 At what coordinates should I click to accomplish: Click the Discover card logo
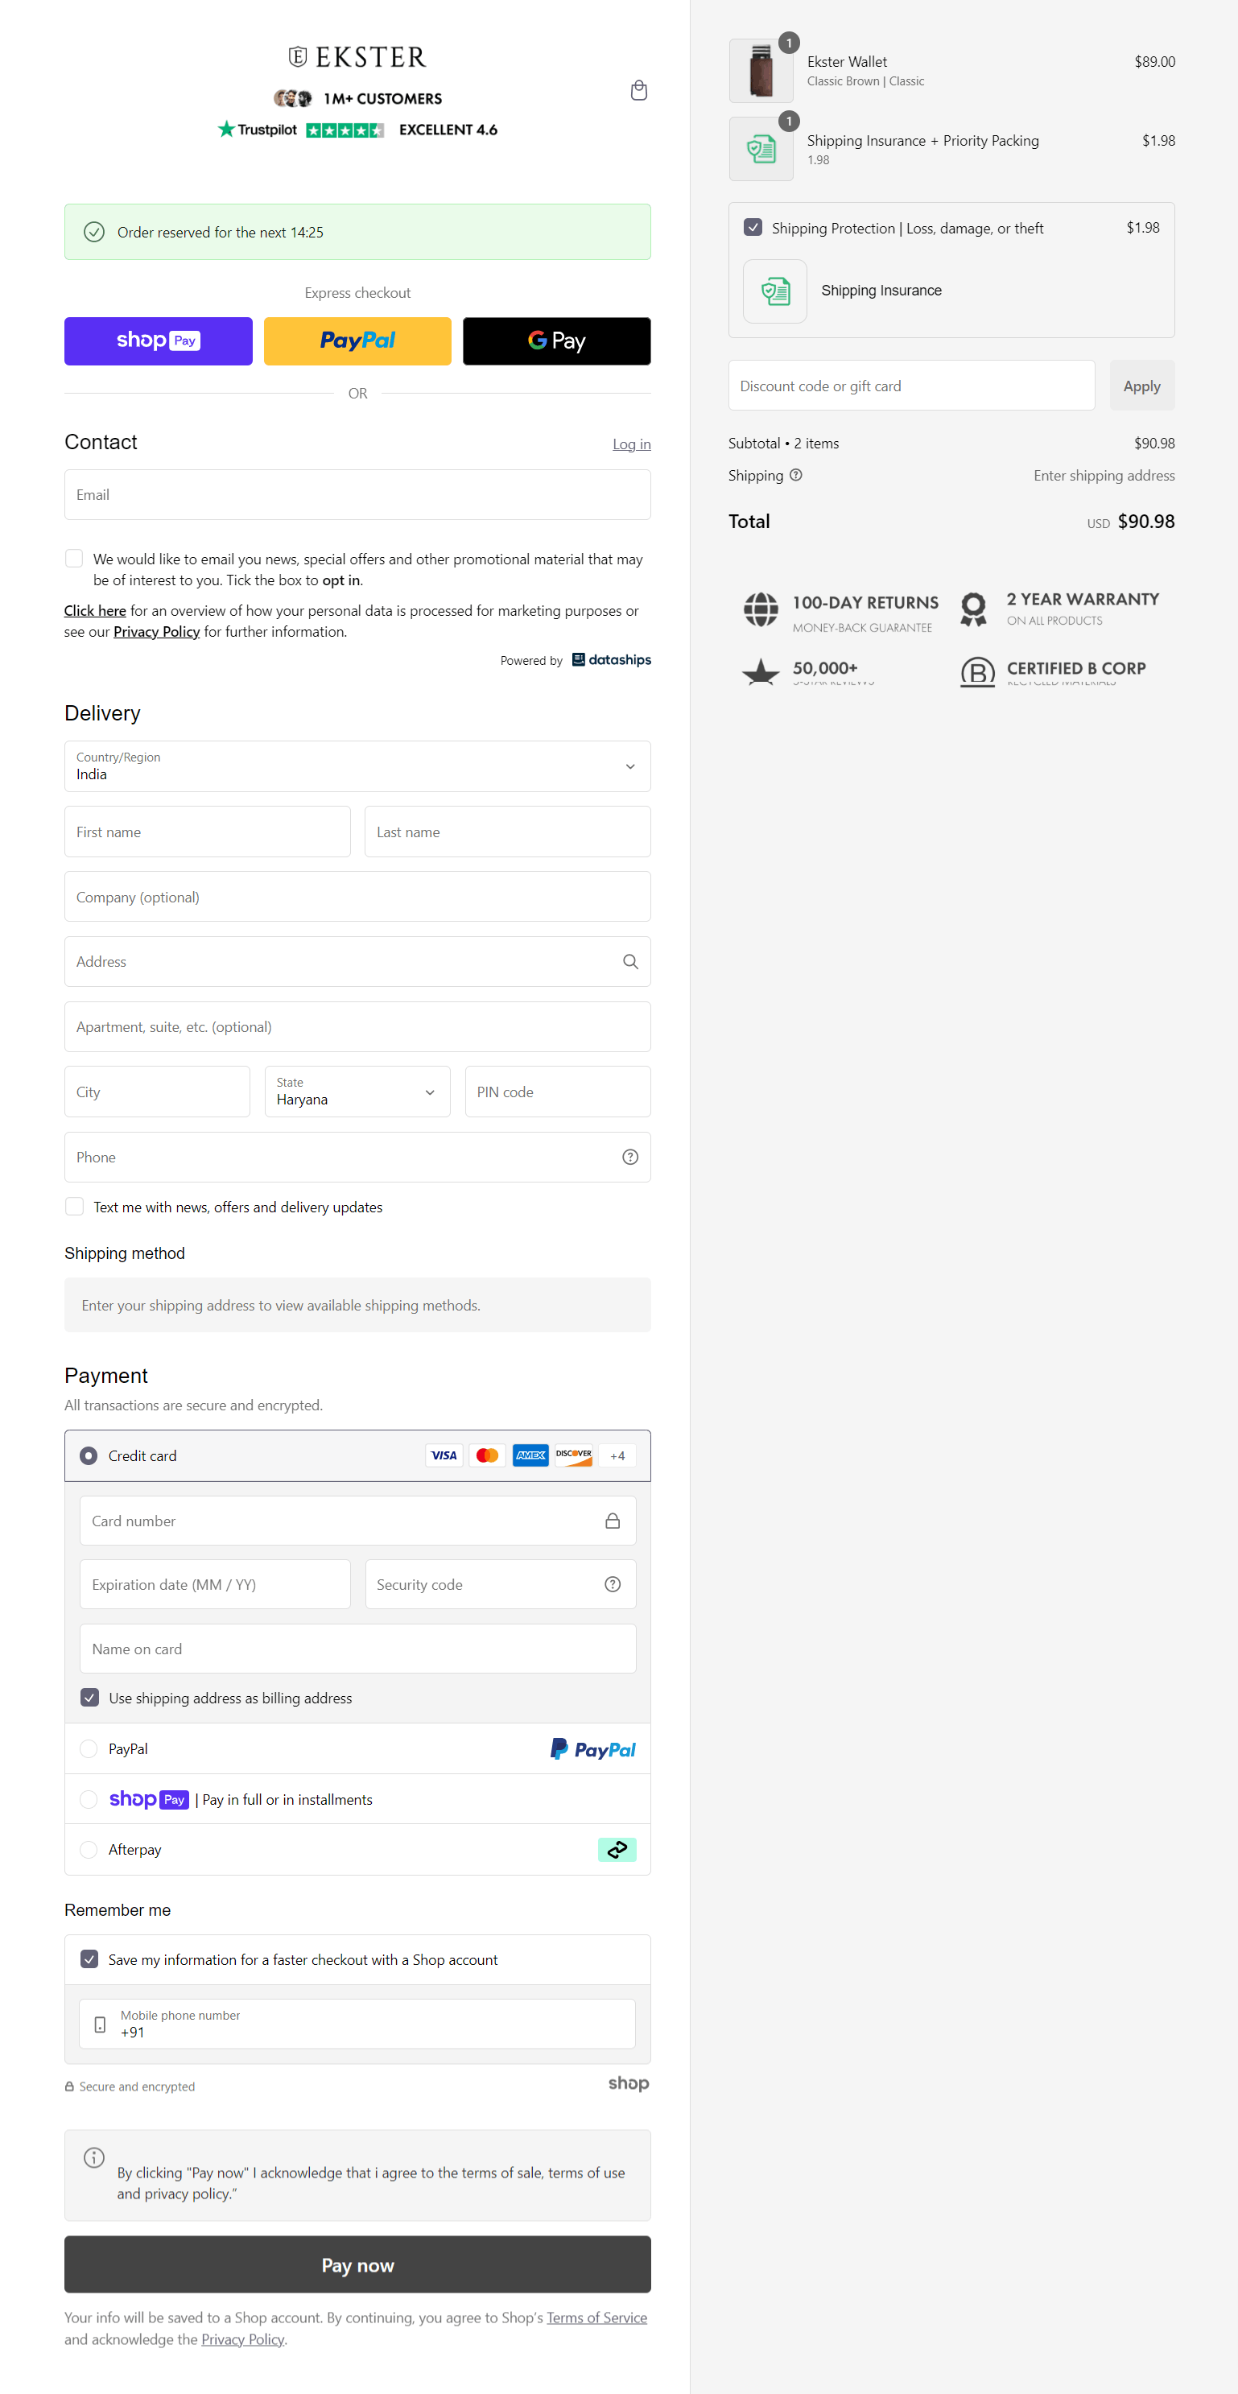pos(573,1455)
